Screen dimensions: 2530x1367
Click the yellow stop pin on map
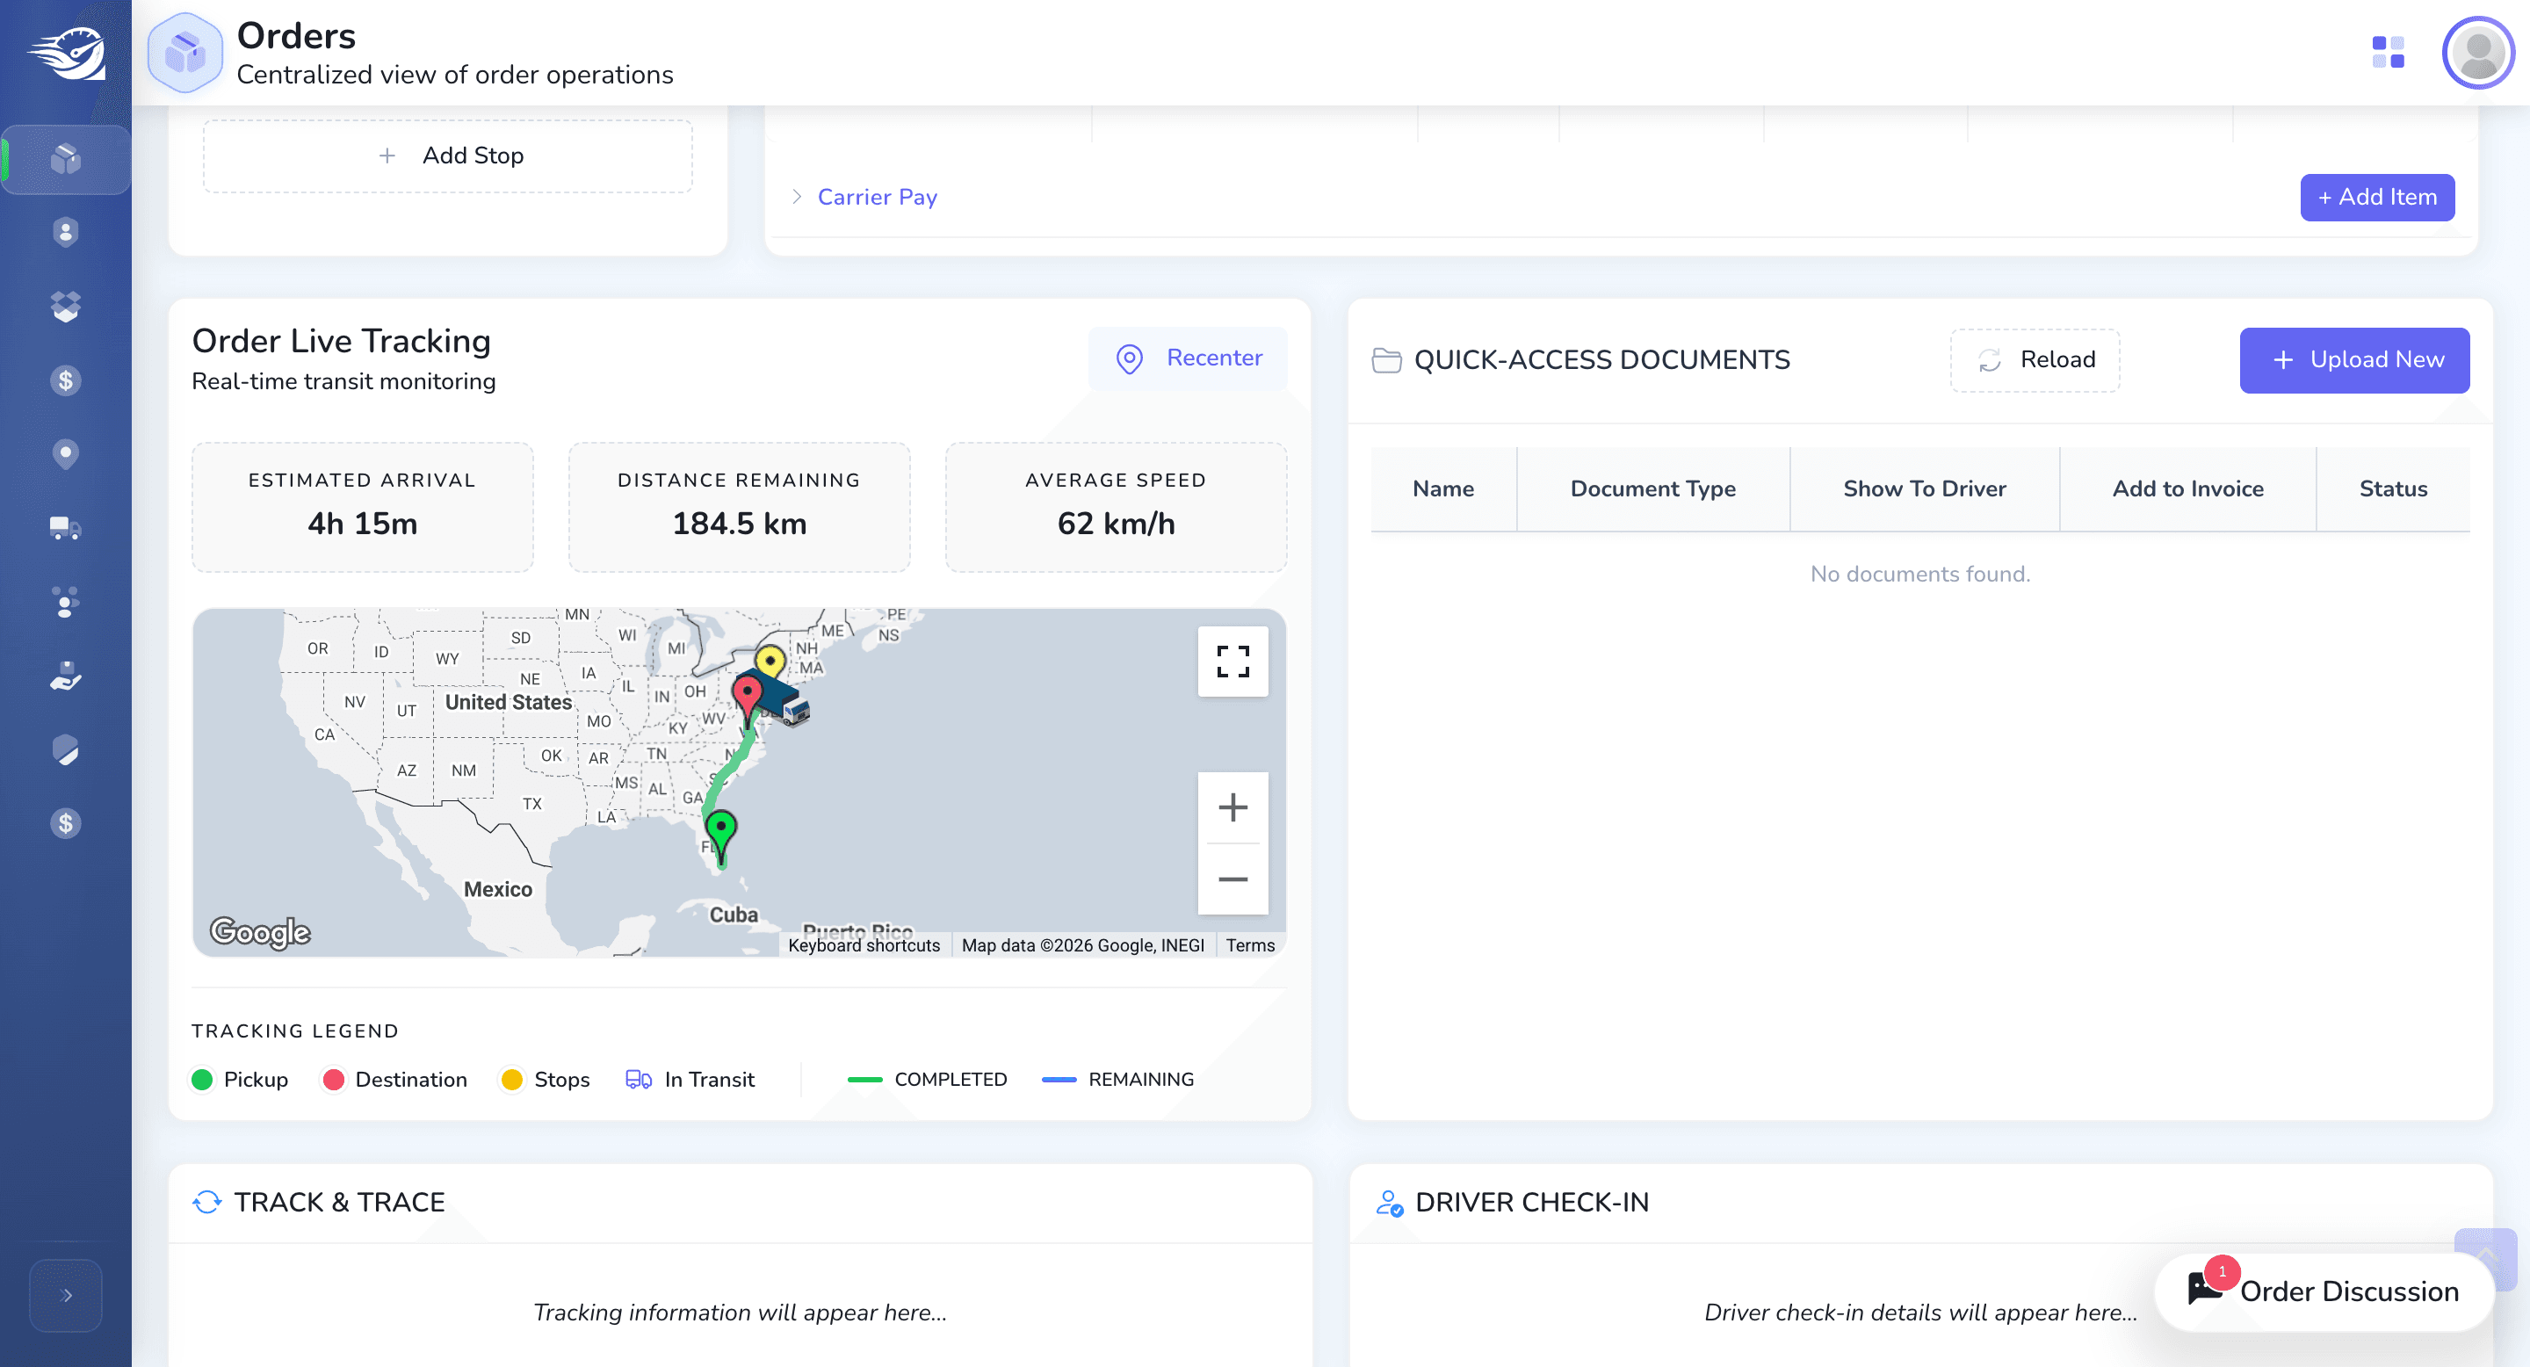pyautogui.click(x=770, y=665)
